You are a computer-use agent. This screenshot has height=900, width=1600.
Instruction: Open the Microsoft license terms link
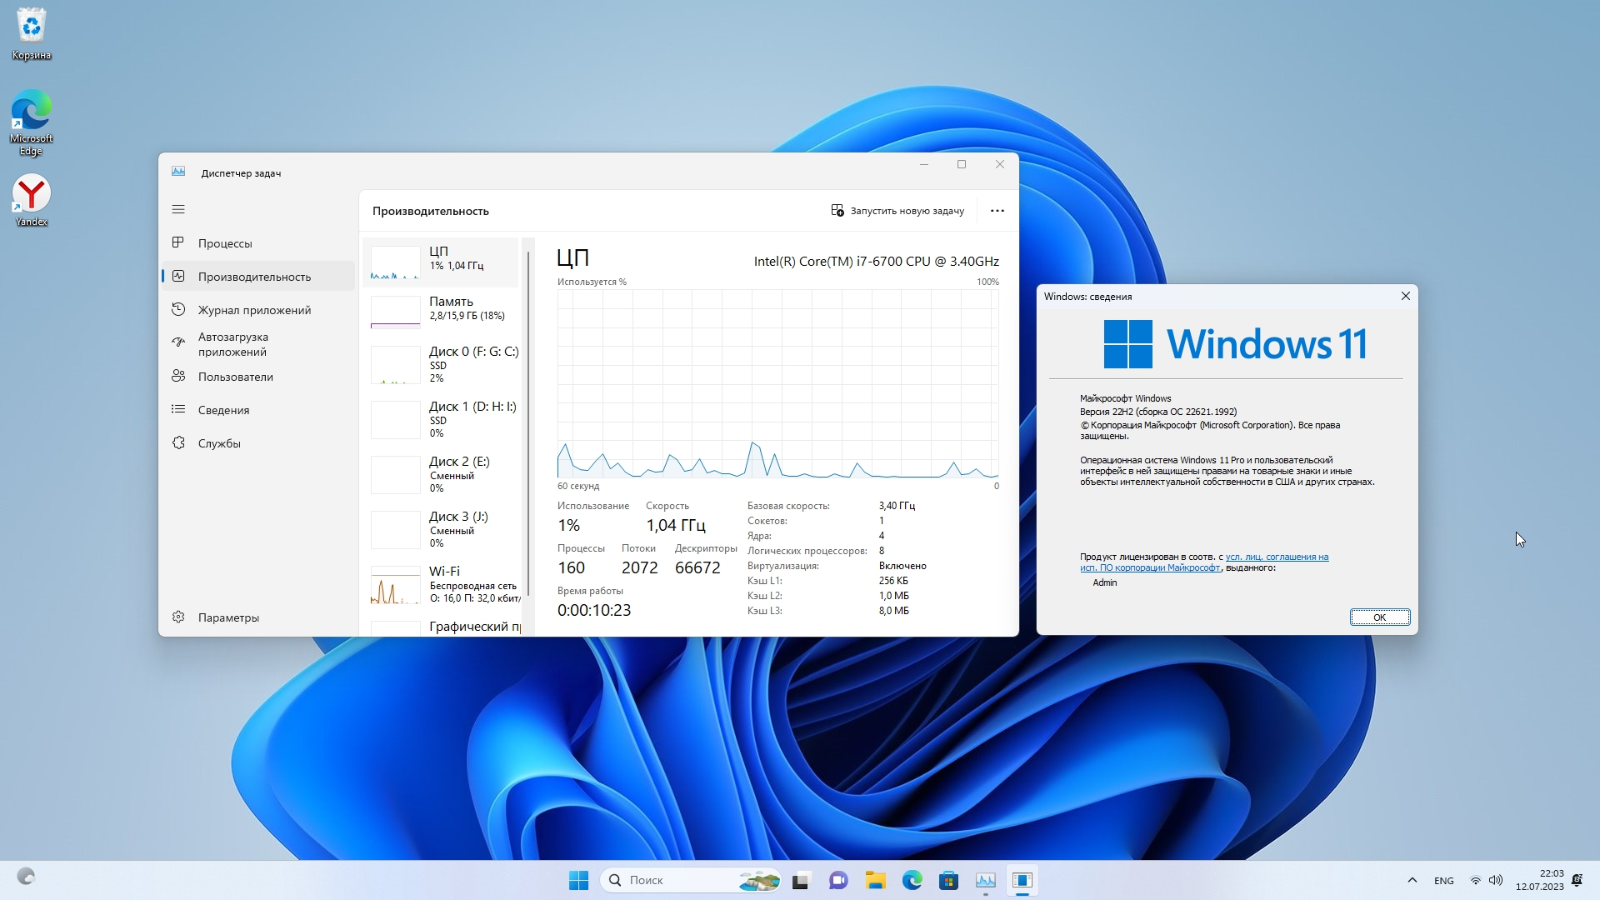pos(1277,557)
